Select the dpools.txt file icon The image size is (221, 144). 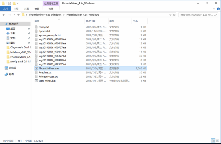pos(36,31)
